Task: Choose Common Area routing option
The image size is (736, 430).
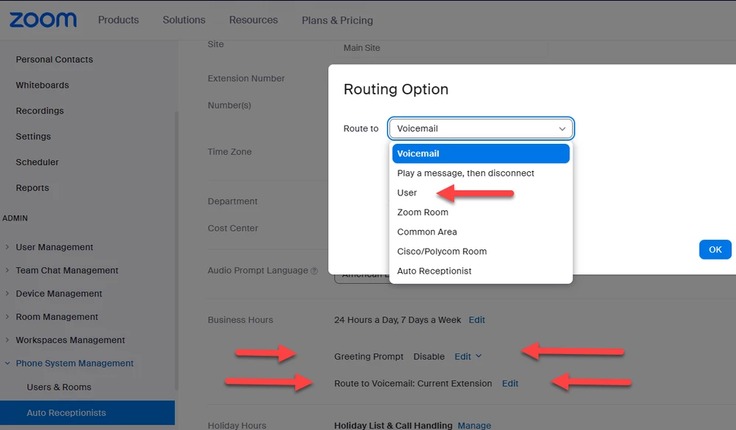Action: (x=481, y=232)
